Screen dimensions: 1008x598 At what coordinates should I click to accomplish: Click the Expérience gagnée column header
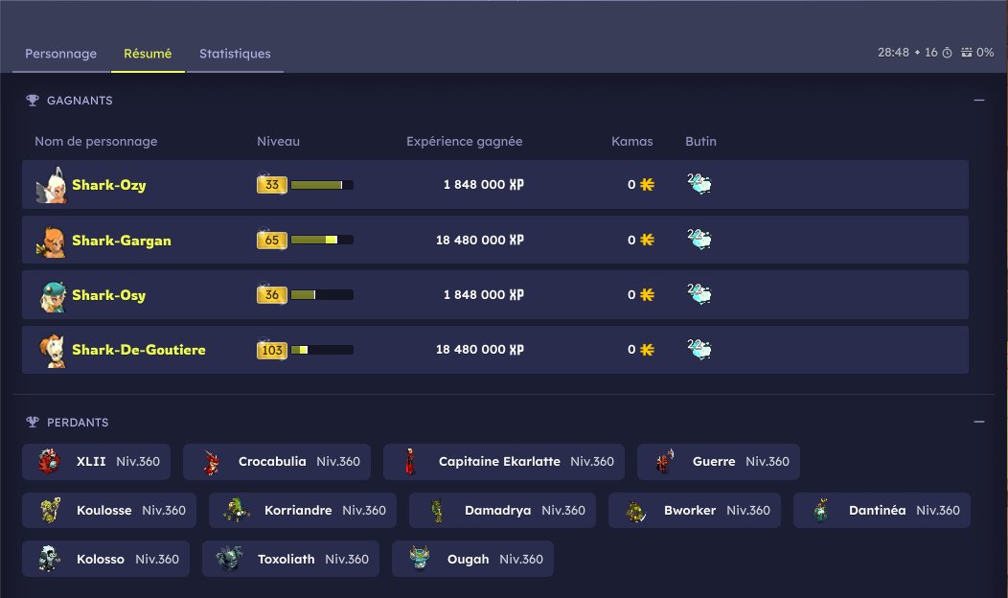[x=464, y=142]
